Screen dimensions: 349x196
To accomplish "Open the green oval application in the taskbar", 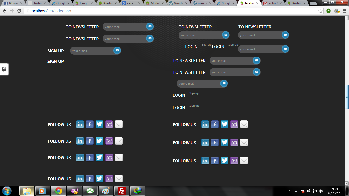I will coord(90,191).
